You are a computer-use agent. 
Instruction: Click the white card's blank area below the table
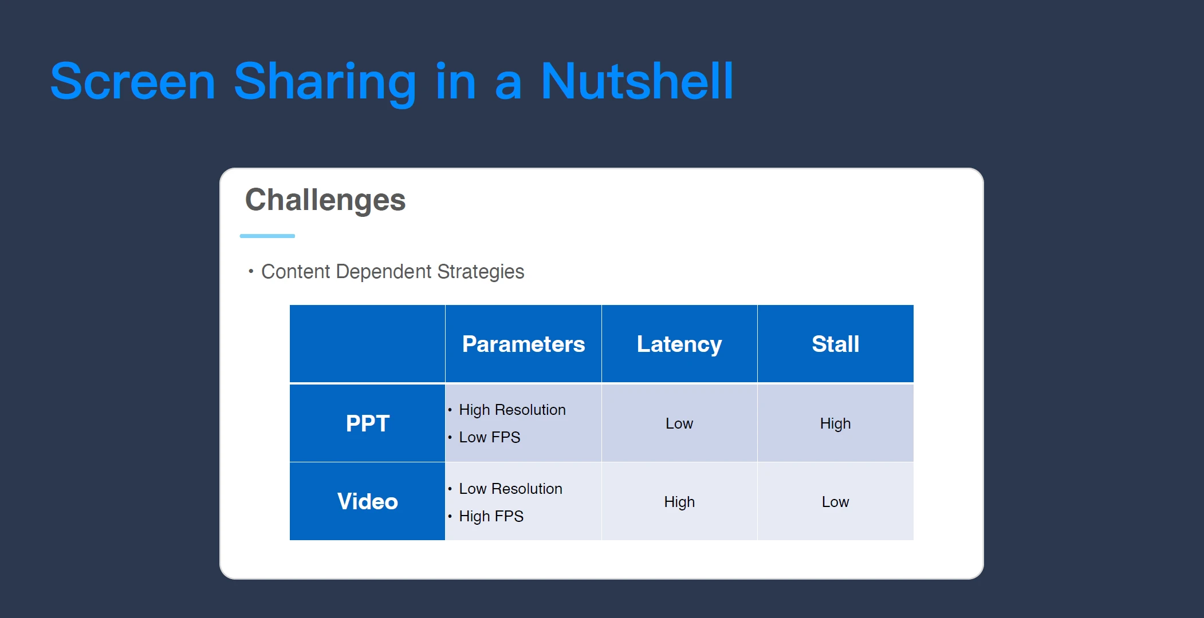[601, 559]
